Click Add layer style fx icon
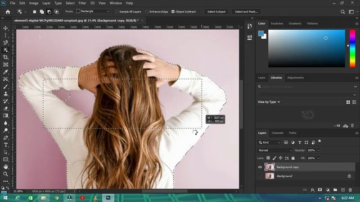 312,190
